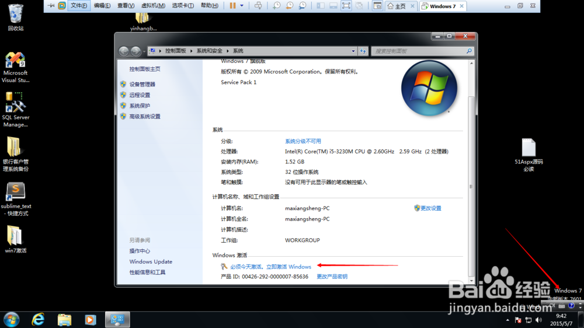Select the 回收站 desktop icon
The height and width of the screenshot is (328, 584).
click(16, 17)
